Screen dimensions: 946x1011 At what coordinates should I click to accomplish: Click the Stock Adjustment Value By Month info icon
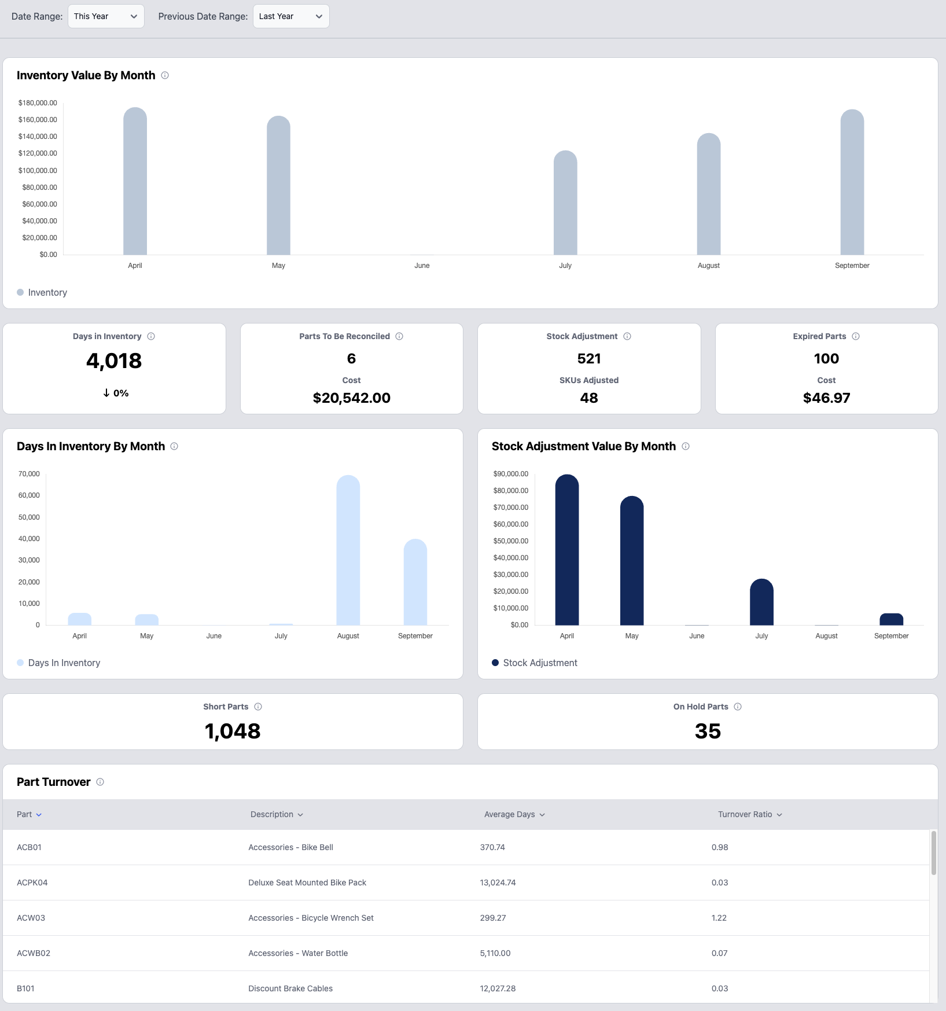coord(686,446)
